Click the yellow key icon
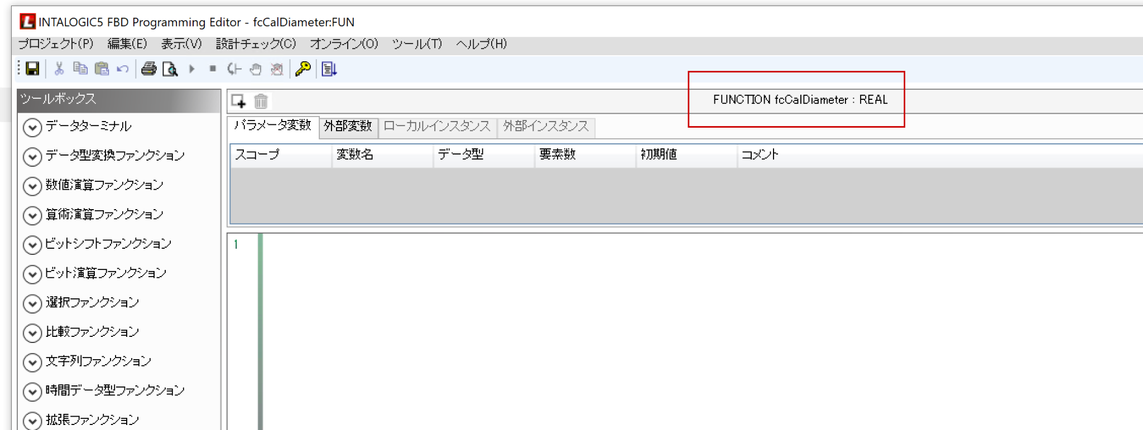 pyautogui.click(x=303, y=69)
